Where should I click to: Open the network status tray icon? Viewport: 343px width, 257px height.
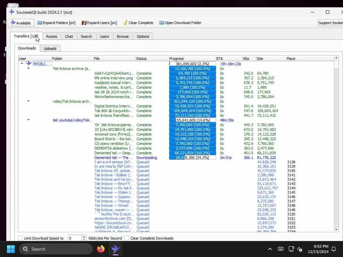tap(291, 249)
